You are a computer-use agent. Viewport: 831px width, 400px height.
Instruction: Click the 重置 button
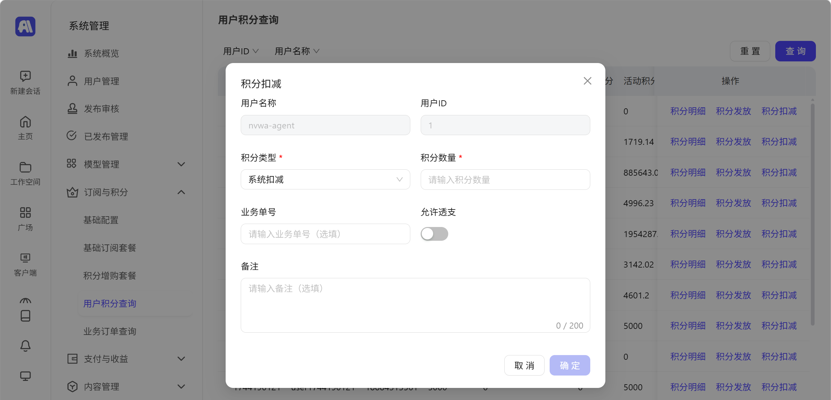click(x=750, y=51)
